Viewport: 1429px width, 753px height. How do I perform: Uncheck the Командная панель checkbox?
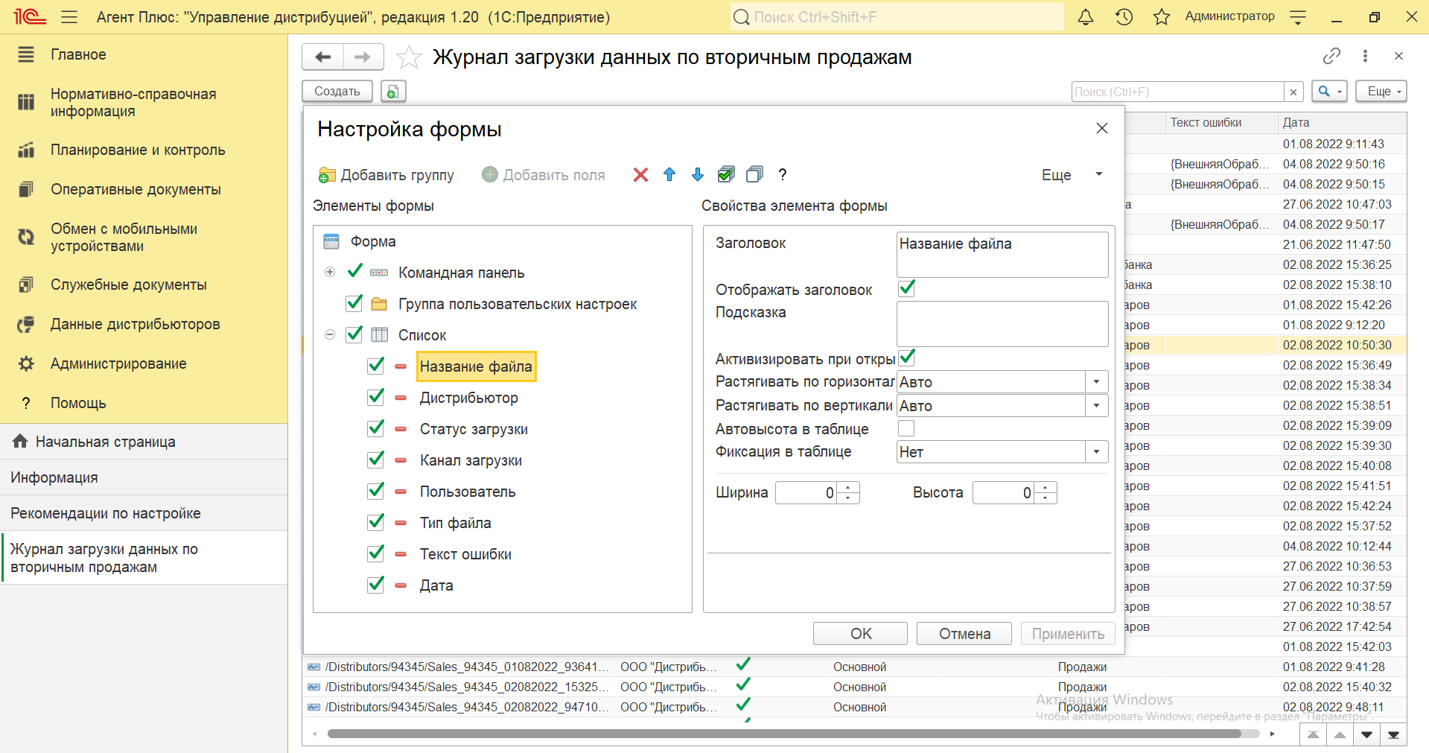pos(354,271)
